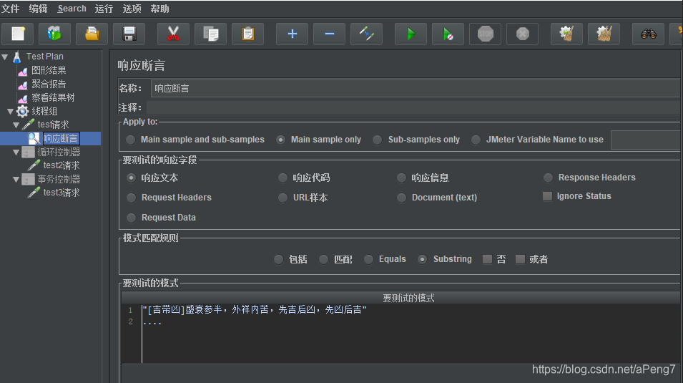Open the 帮助 menu

159,9
